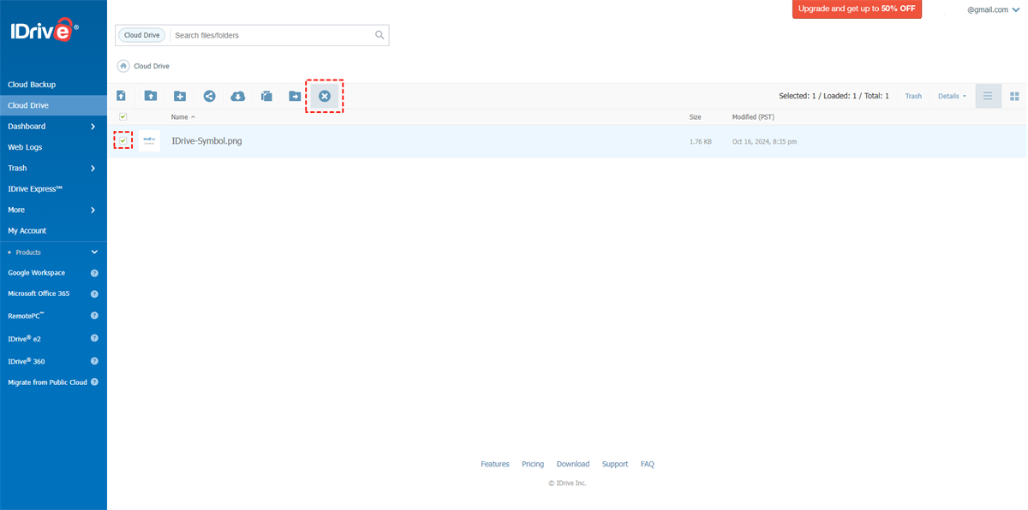Delete the selected file with the X icon

325,96
